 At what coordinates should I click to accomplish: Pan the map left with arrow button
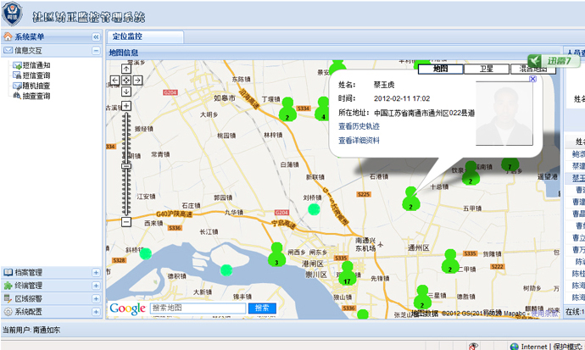click(x=116, y=80)
